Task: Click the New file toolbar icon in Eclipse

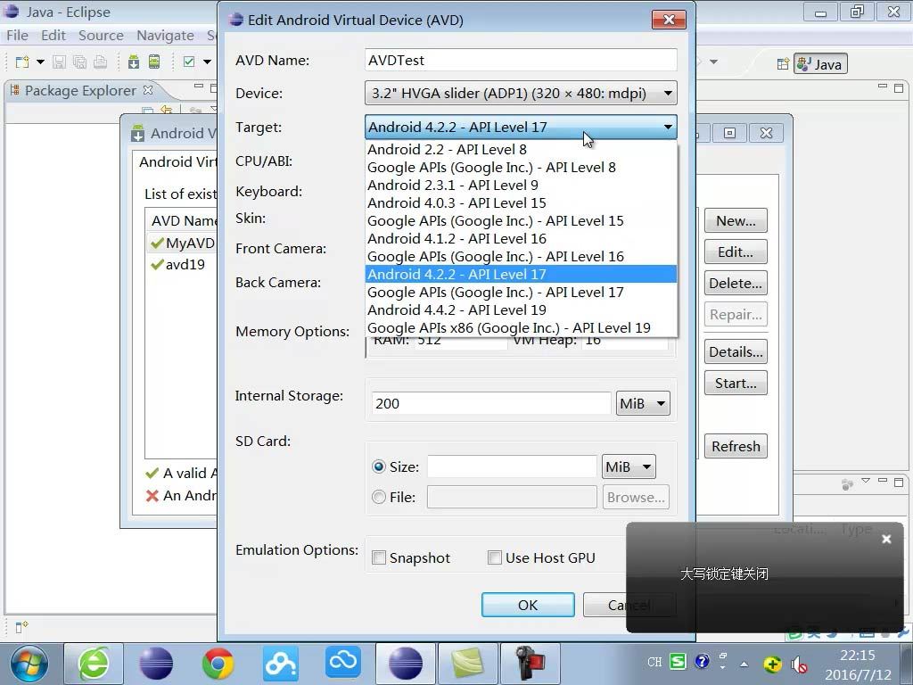Action: [22, 62]
